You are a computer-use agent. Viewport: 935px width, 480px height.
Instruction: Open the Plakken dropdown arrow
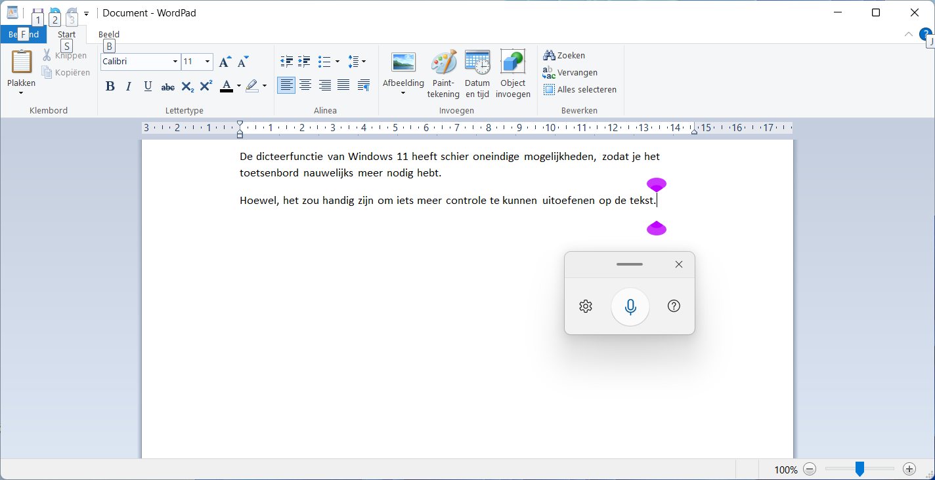click(x=21, y=92)
